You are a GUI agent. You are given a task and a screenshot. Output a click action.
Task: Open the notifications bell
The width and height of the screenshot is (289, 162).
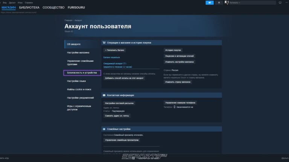tap(219, 3)
